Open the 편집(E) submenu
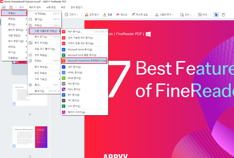234x158 pixels. point(14,19)
